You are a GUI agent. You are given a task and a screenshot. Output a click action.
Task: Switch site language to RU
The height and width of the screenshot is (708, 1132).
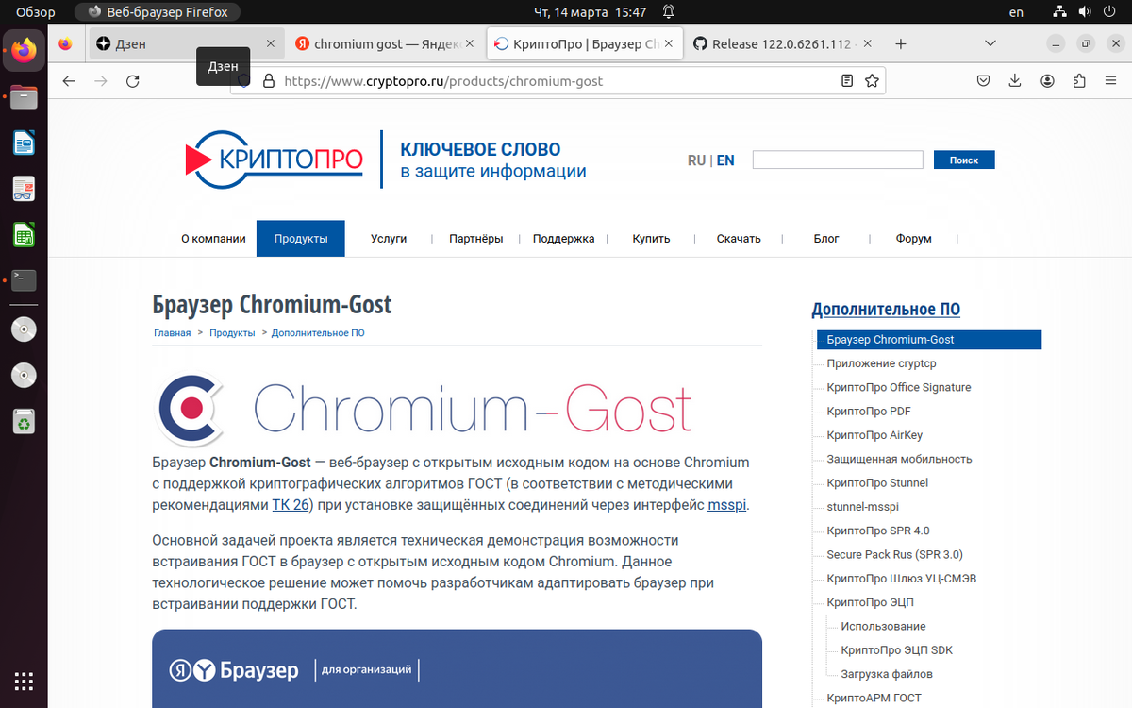[x=696, y=160]
